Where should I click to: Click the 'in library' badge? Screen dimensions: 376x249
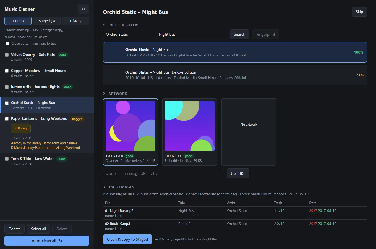point(21,128)
